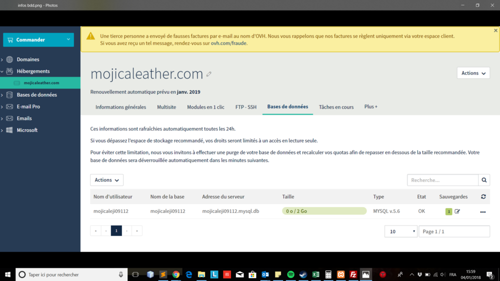Refresh the database table with the refresh icon
Screen dimensions: 500x281
point(483,197)
